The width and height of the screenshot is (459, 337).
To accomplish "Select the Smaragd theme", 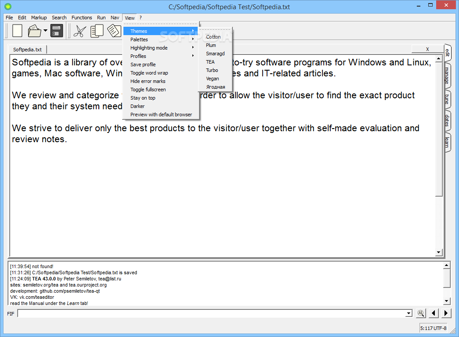I will [216, 54].
